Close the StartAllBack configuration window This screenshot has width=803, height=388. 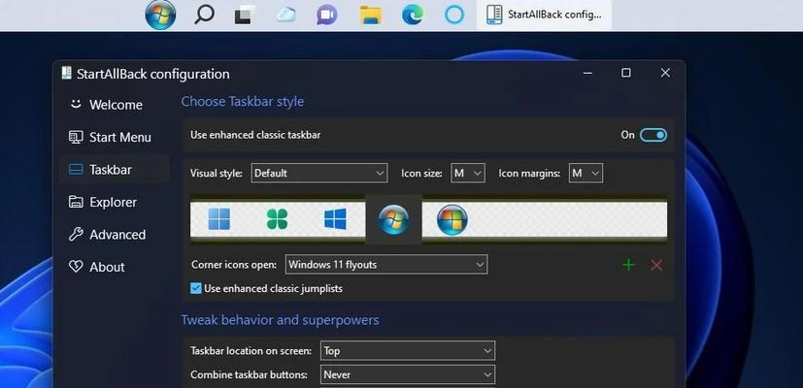[665, 73]
